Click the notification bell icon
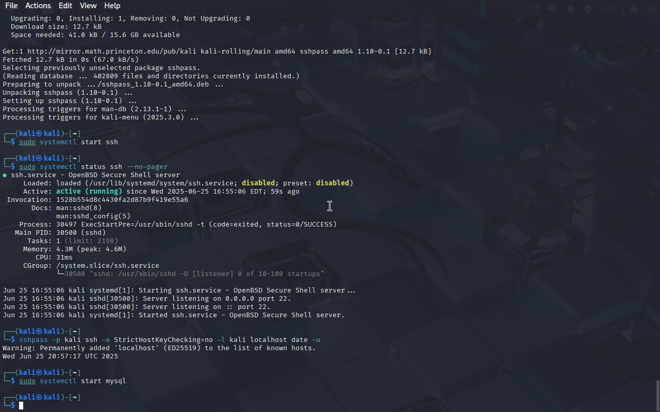The image size is (660, 412). pos(571,9)
